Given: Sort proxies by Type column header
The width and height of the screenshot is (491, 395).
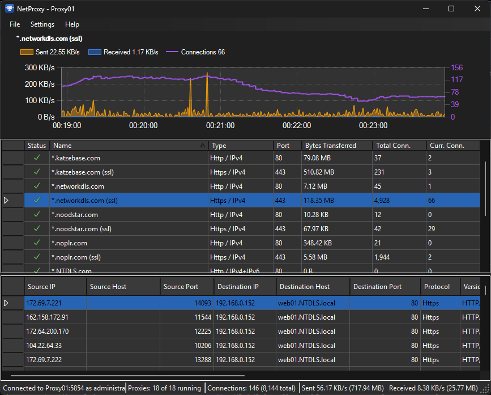Looking at the screenshot, I should [x=241, y=145].
